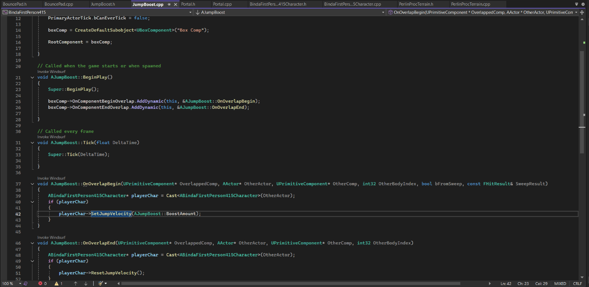Collapse the BeginPlay function block
The image size is (589, 287).
tap(32, 77)
